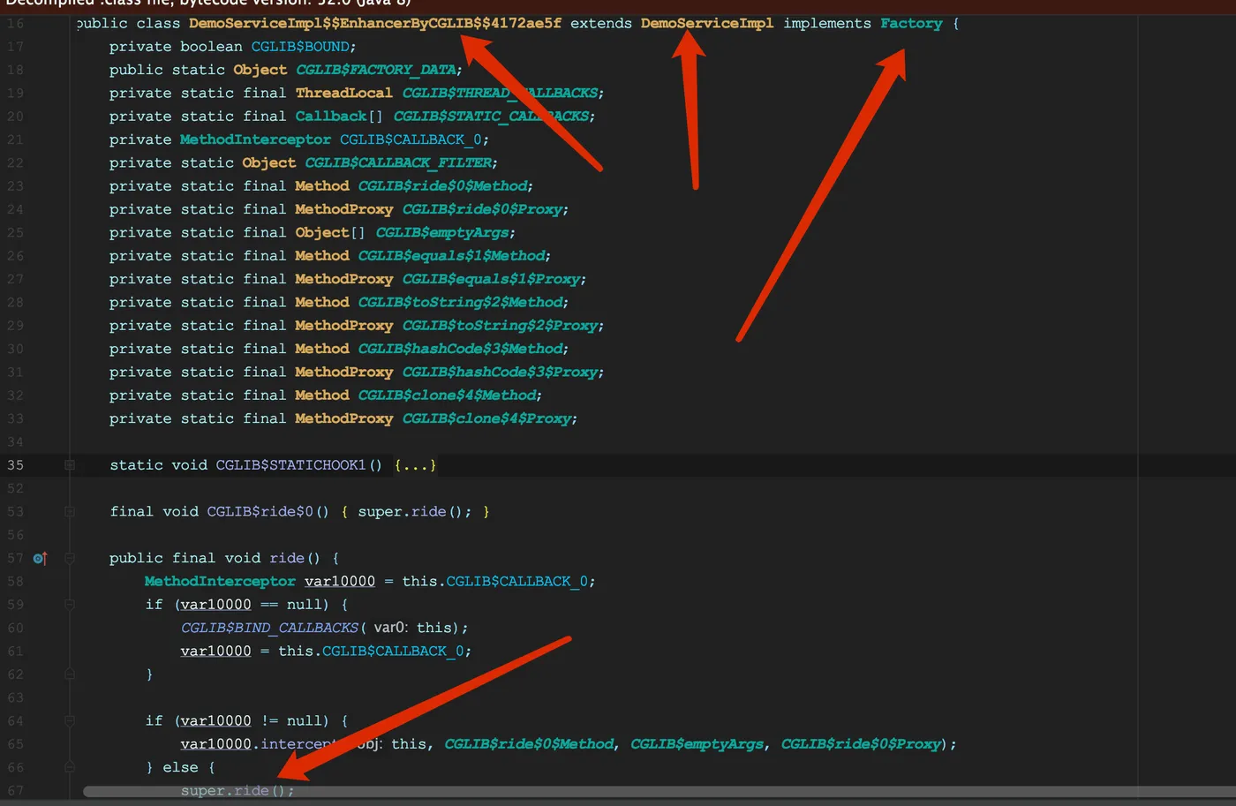Click the CGLIB$toString$2$Proxy field
This screenshot has width=1236, height=806.
coord(501,326)
